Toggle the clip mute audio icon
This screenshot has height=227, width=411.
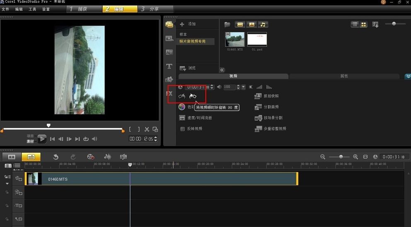[250, 87]
